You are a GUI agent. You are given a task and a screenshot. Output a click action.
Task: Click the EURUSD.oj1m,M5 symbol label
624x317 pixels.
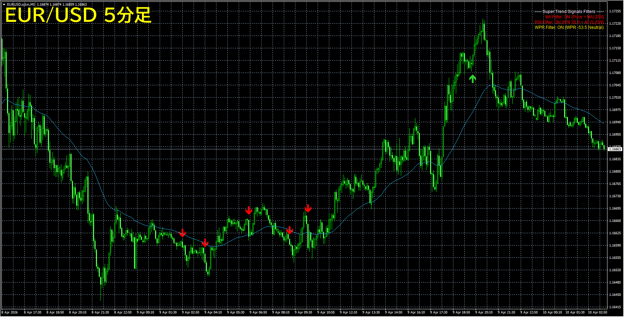click(x=21, y=5)
